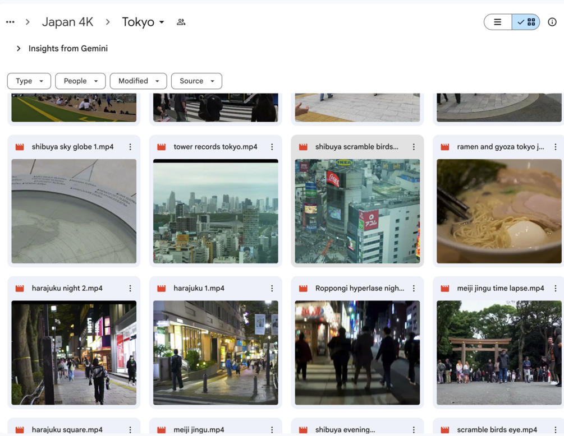The image size is (564, 436).
Task: Click the shared people icon beside Tokyo
Action: pos(181,22)
